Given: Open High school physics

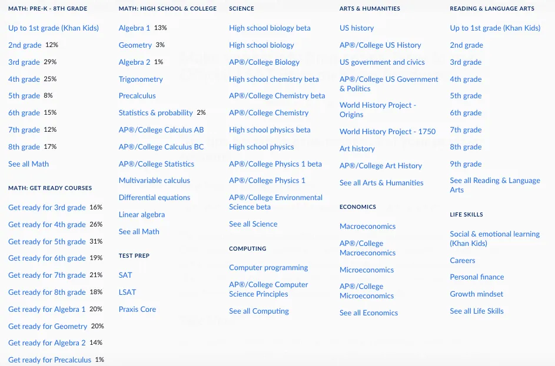Looking at the screenshot, I should coord(261,147).
